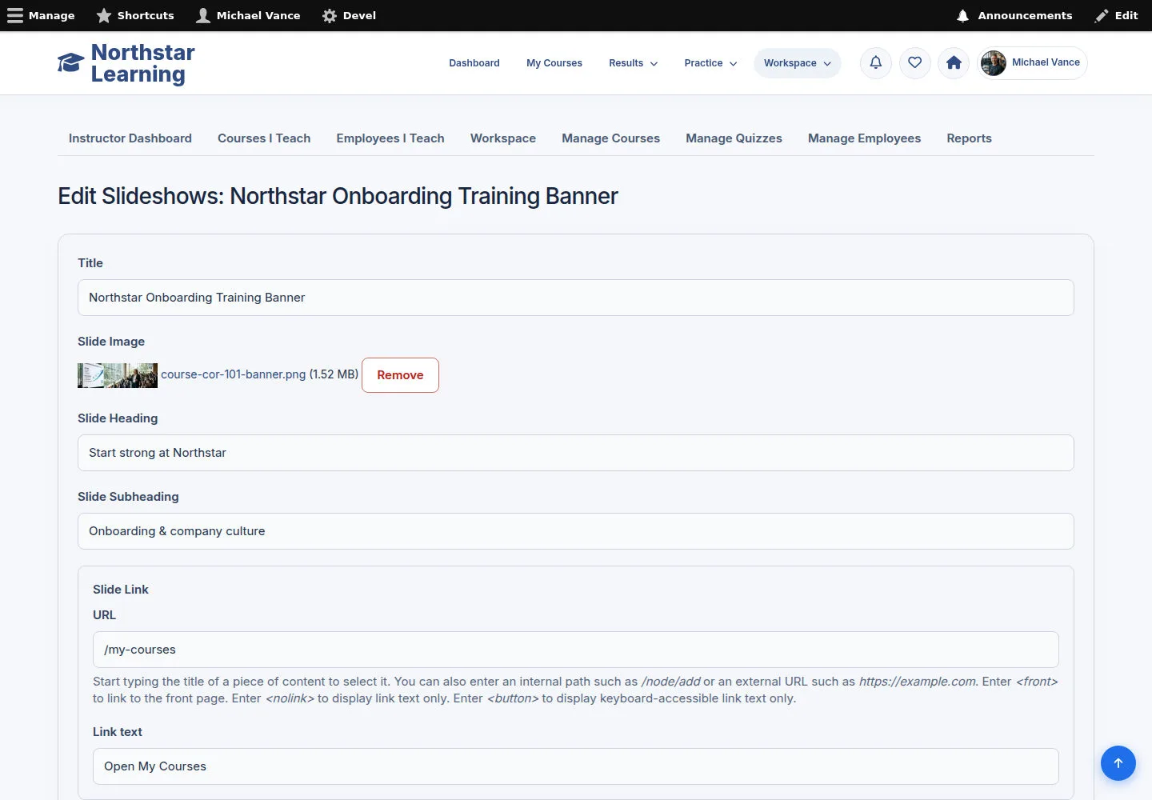Viewport: 1152px width, 800px height.
Task: Focus the Title input field
Action: [576, 298]
